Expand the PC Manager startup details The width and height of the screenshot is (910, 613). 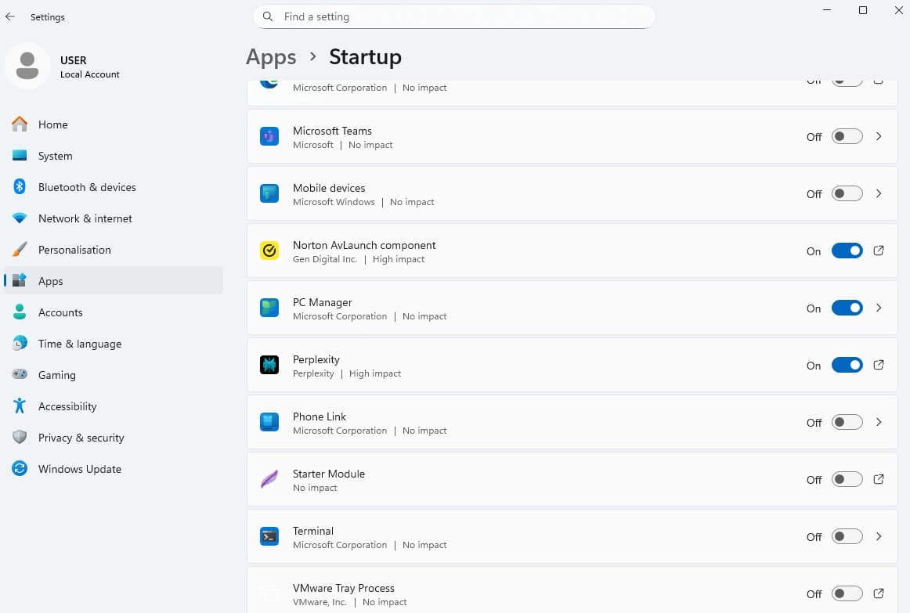[x=879, y=308]
